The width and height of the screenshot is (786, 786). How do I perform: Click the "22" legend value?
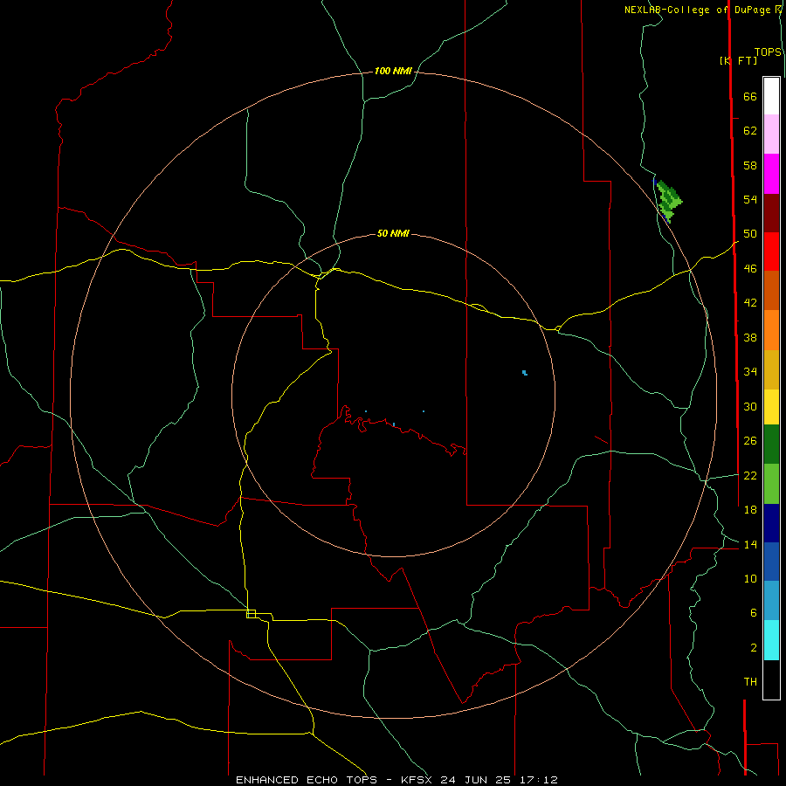[x=750, y=475]
